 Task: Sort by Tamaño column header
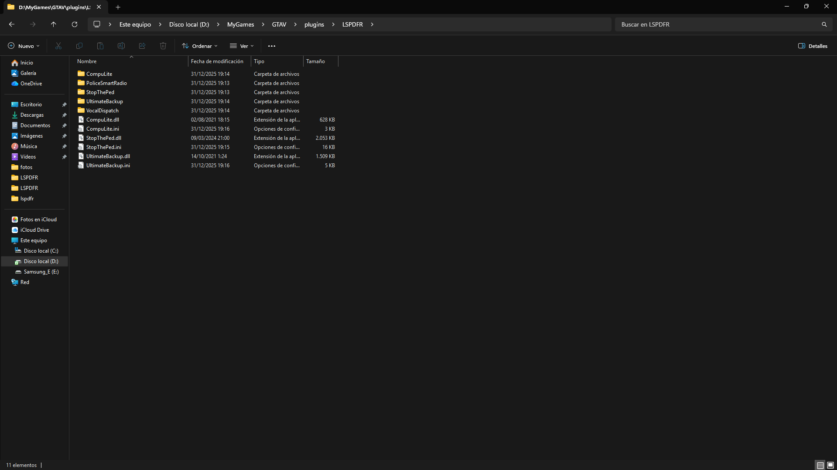point(321,61)
